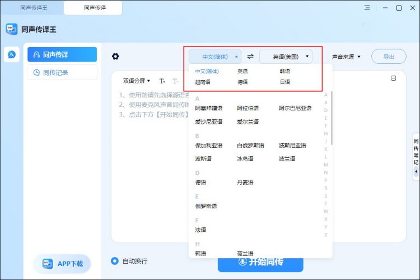Open source language dropdown 中文(简体)

click(215, 57)
